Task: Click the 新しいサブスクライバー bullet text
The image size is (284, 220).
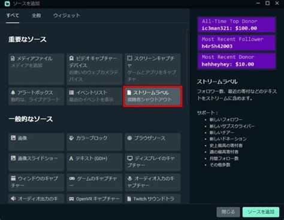Action: pos(232,126)
